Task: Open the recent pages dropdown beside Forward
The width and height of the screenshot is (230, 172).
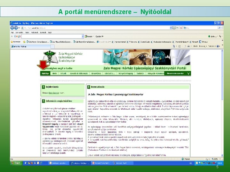Action: click(x=19, y=28)
